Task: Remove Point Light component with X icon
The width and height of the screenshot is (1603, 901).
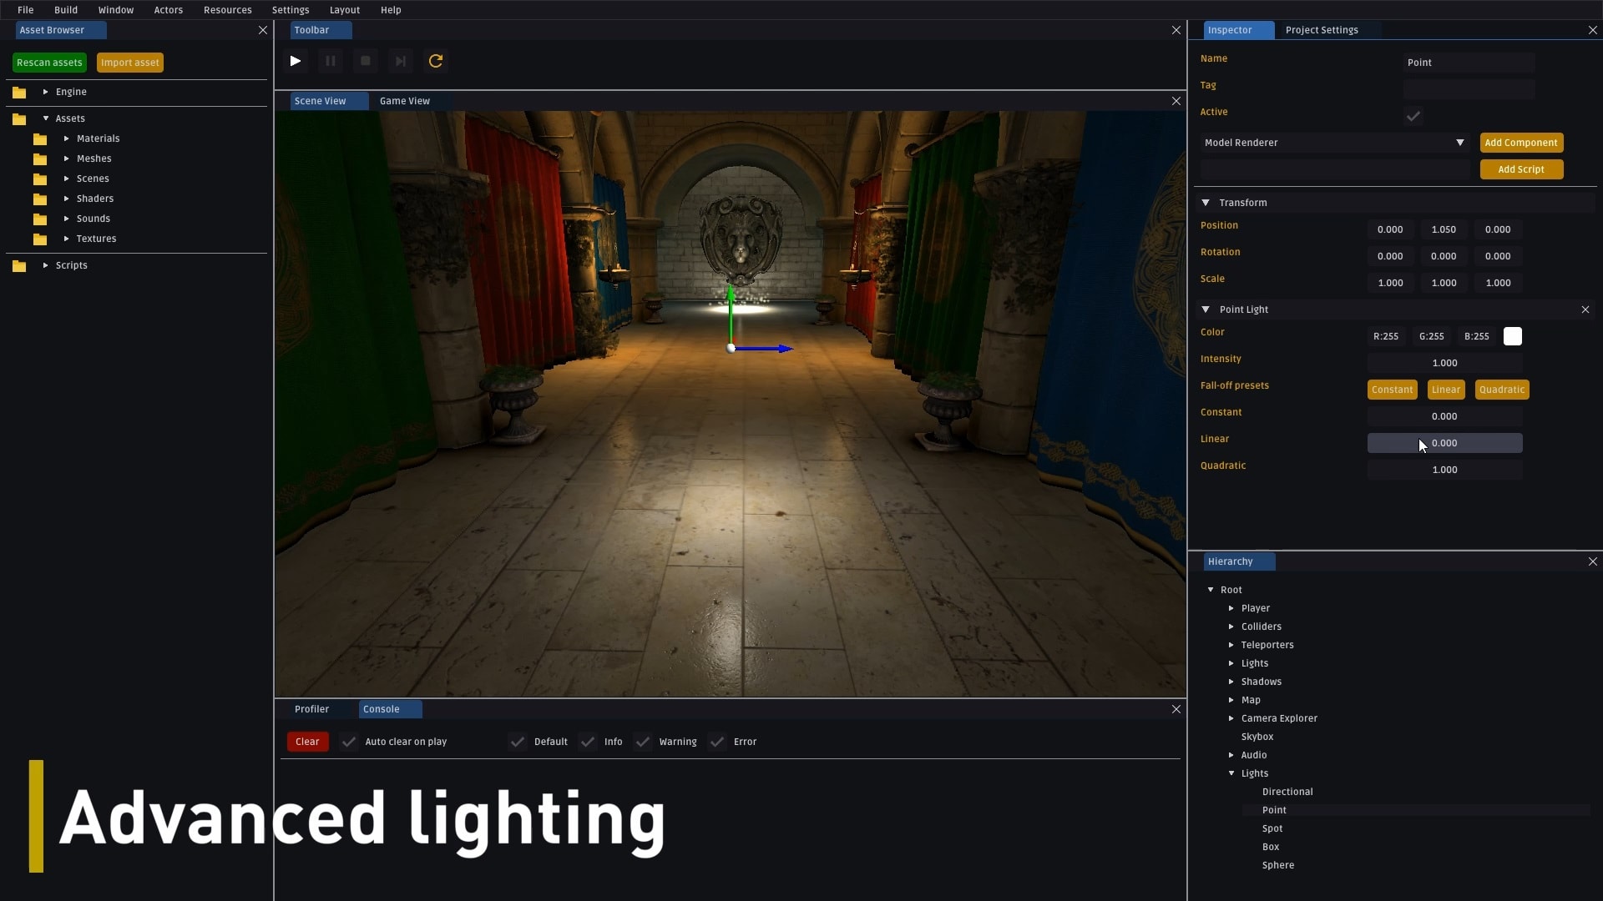Action: click(x=1585, y=310)
